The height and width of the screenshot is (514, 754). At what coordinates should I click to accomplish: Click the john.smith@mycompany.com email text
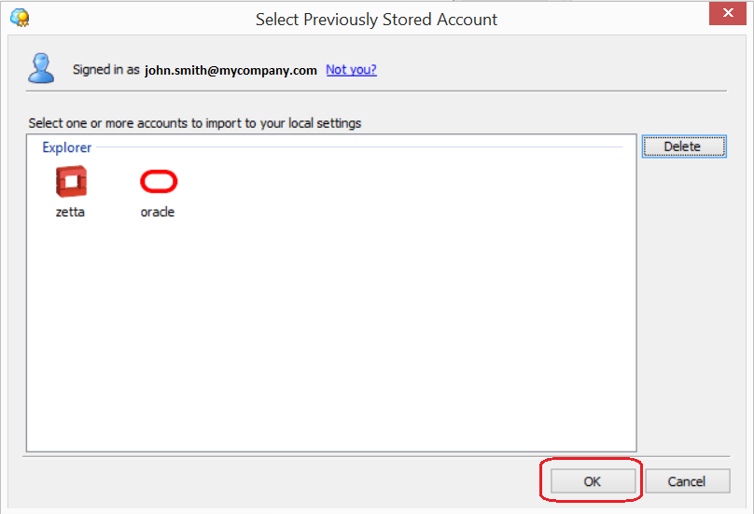click(x=230, y=70)
